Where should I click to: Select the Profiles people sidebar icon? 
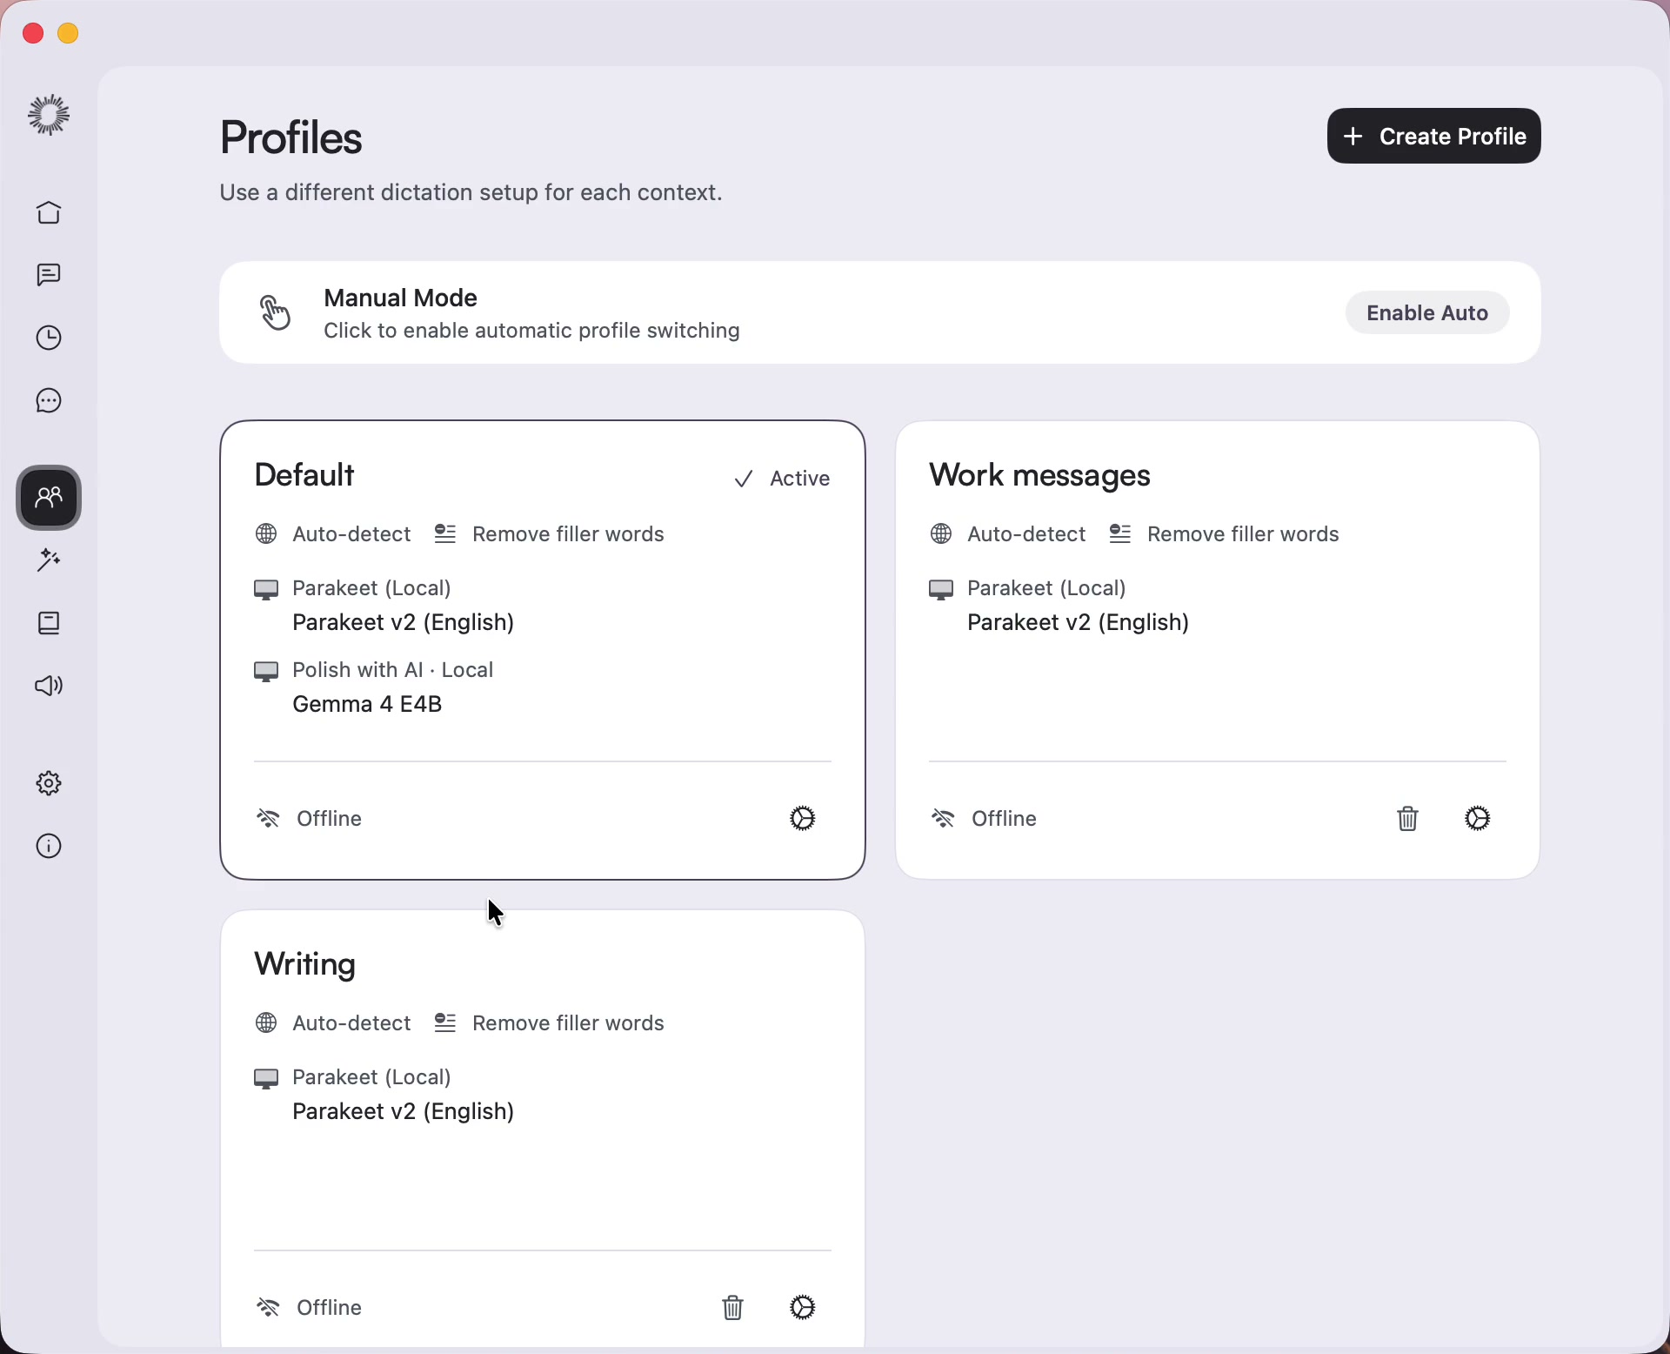click(50, 498)
